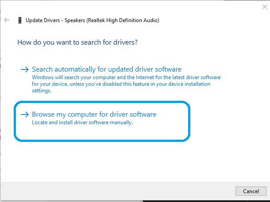The width and height of the screenshot is (270, 202).
Task: Click the 'Windows will search your computer' description text
Action: pos(126,84)
